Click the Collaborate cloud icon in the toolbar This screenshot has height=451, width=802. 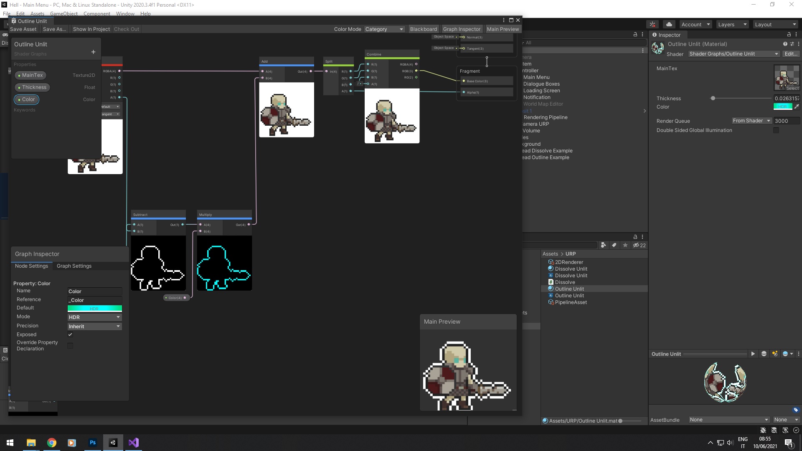669,24
